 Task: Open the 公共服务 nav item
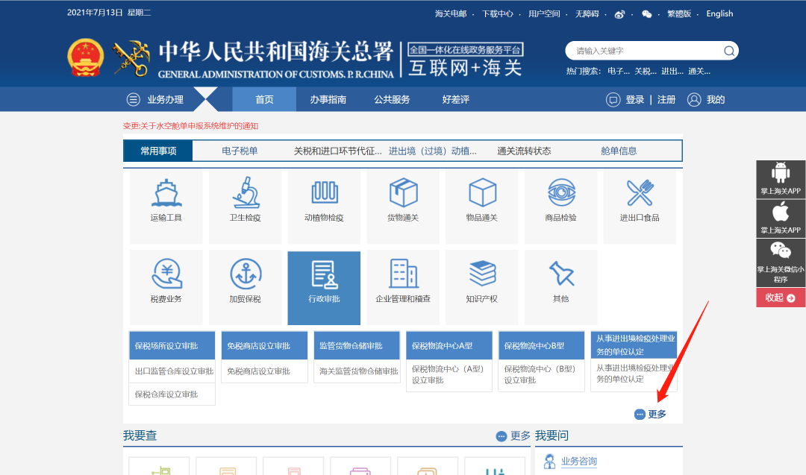392,100
